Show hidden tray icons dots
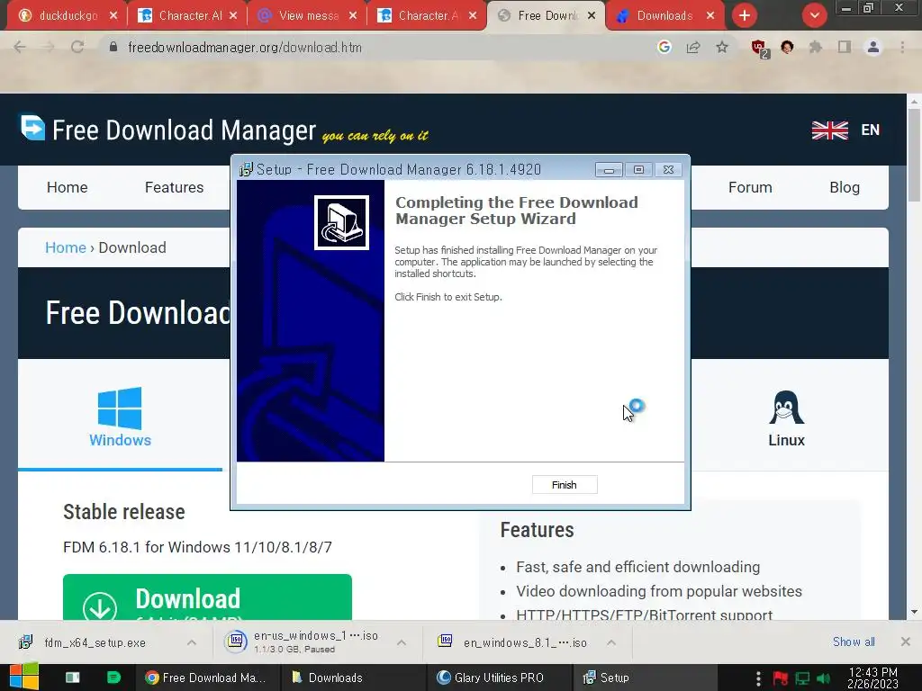The image size is (922, 691). coord(758,678)
